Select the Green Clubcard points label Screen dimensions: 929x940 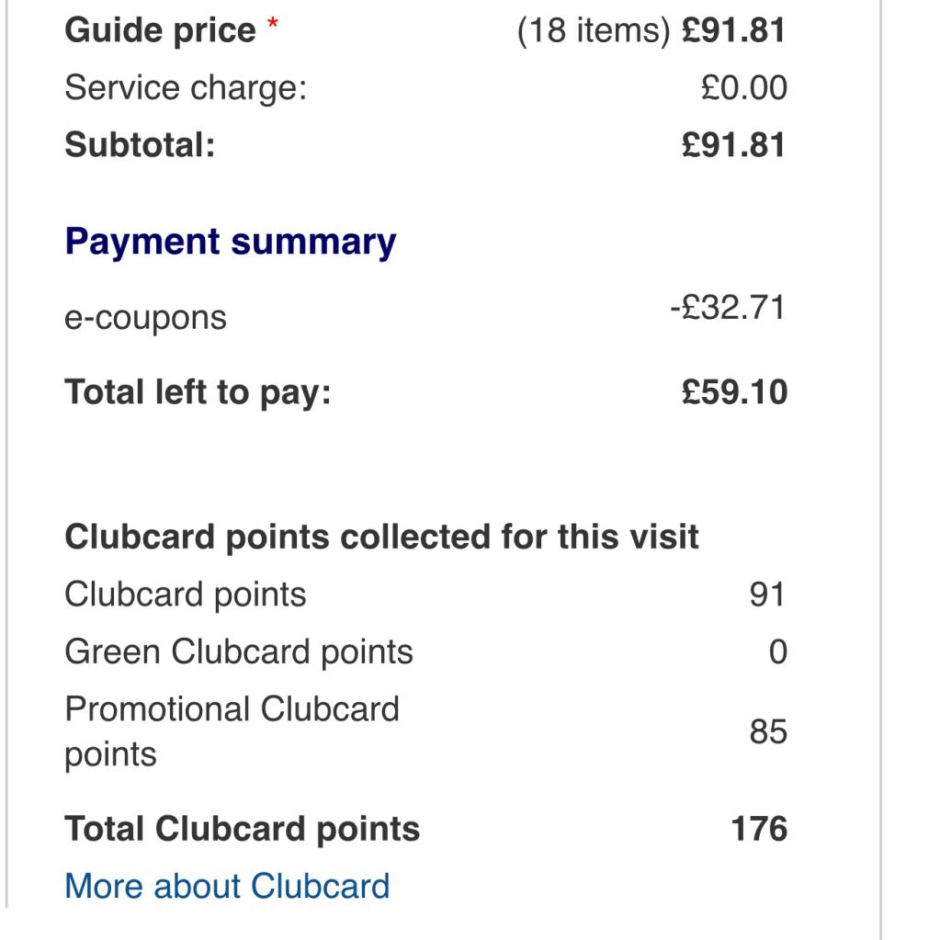[x=239, y=652]
